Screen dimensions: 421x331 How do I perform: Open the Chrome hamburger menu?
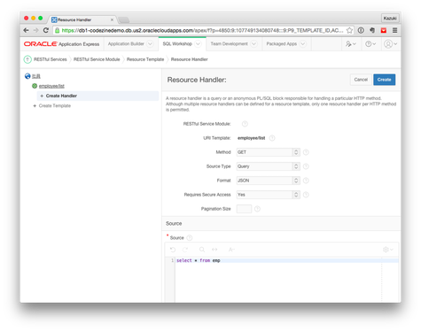tap(394, 30)
